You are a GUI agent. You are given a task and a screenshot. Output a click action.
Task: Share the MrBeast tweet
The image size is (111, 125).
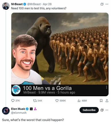[107, 101]
